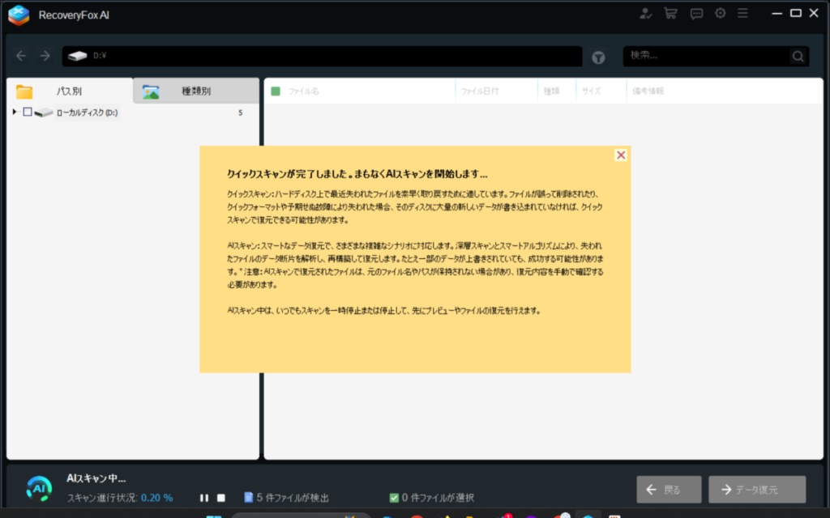Screen dimensions: 830x518
Task: Close the yellow scan info notification
Action: click(621, 155)
